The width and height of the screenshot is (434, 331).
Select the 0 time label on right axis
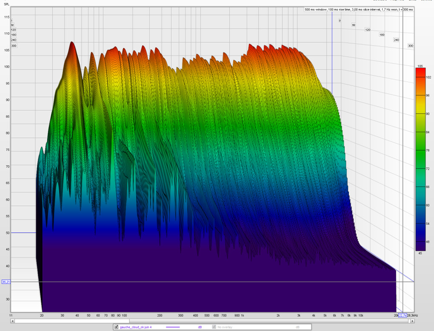pyautogui.click(x=340, y=20)
